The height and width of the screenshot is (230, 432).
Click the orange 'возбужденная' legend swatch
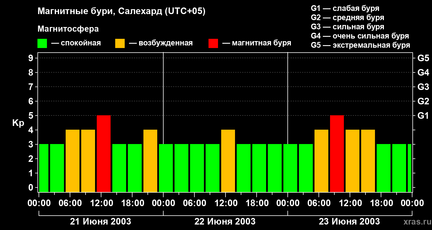tap(120, 43)
